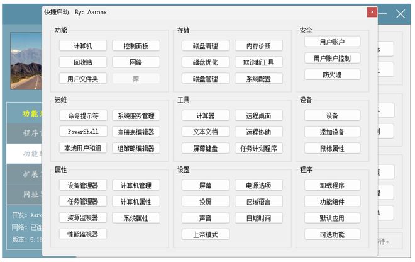
Task: Open the 命令提示符 shortcut
Action: click(83, 116)
